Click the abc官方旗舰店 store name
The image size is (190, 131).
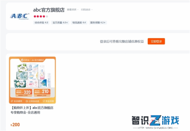49,10
